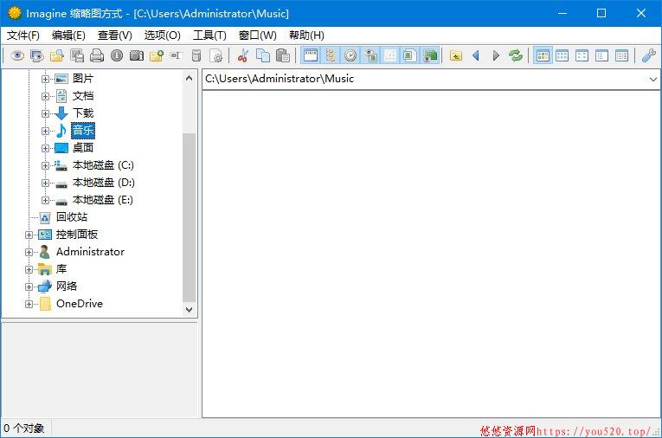Toggle the thumbnails view mode button
662x438 pixels.
click(x=543, y=55)
